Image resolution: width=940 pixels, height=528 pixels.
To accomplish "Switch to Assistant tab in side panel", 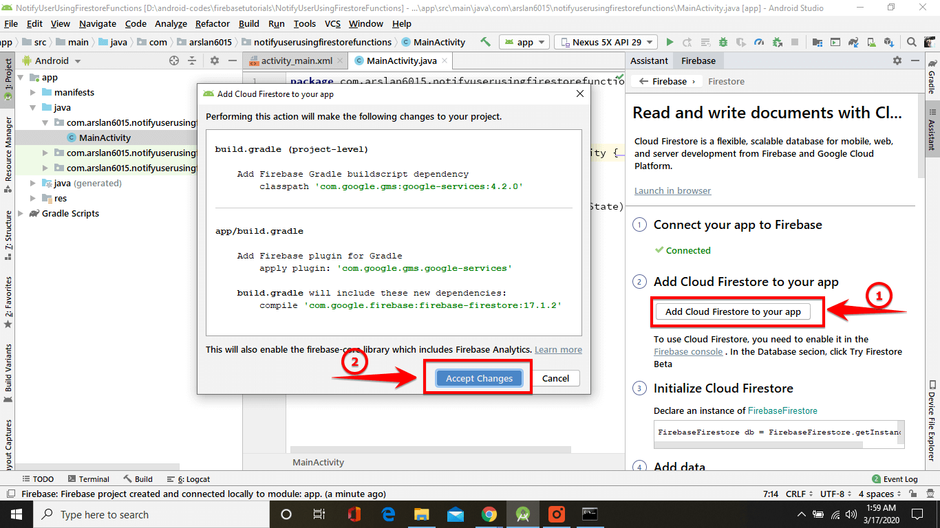I will (x=649, y=60).
